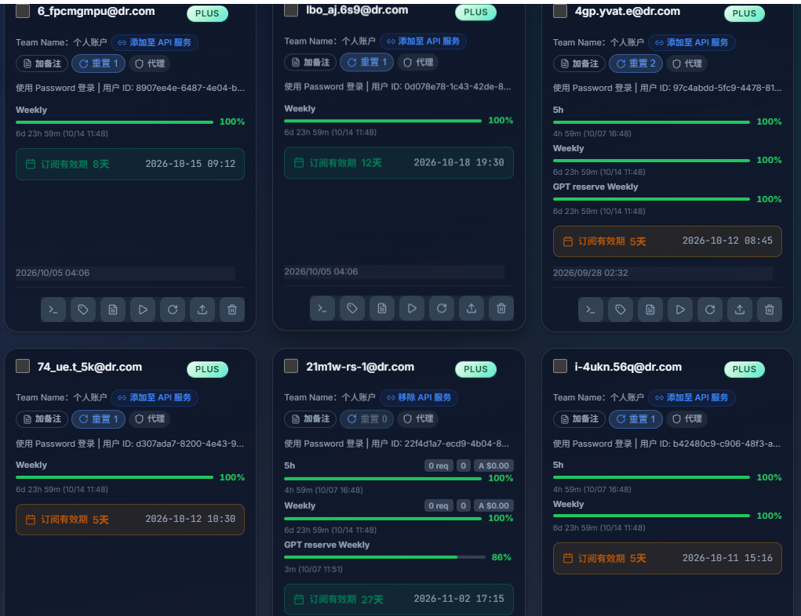Click 代理 button on lbo_aj.6s9@dr.com card
Screen dimensions: 801x616
[x=418, y=62]
